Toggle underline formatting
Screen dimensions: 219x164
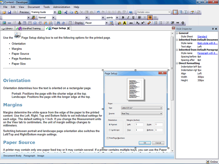point(133,17)
